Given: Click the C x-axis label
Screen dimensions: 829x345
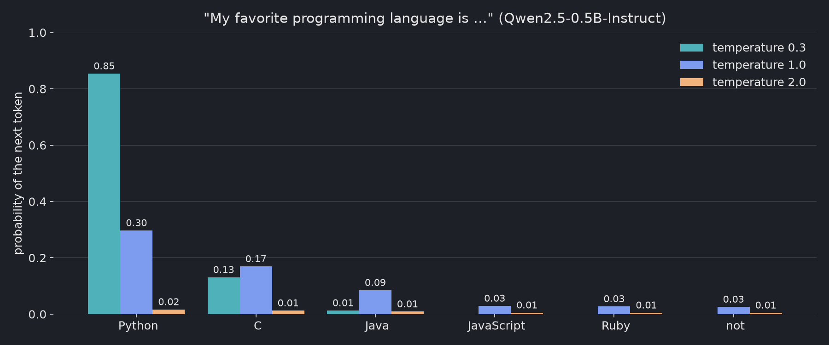Looking at the screenshot, I should [x=257, y=326].
